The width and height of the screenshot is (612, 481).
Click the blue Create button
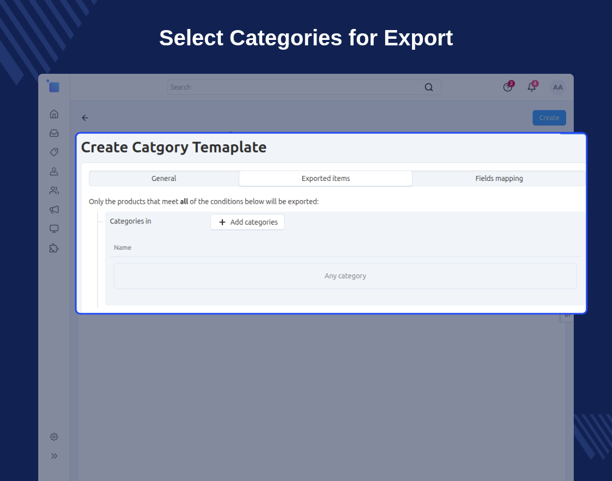pos(549,118)
